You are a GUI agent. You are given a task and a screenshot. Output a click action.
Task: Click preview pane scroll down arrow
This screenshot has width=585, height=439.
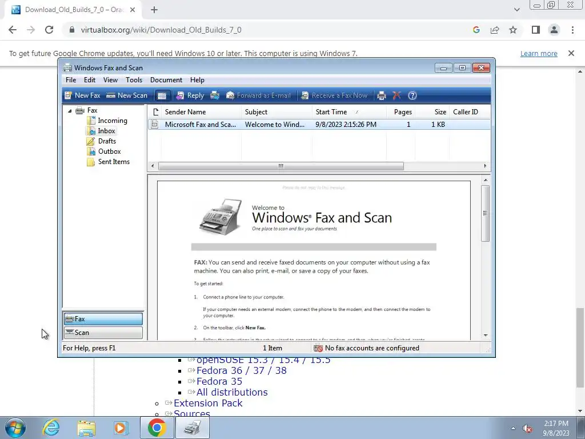pos(486,335)
